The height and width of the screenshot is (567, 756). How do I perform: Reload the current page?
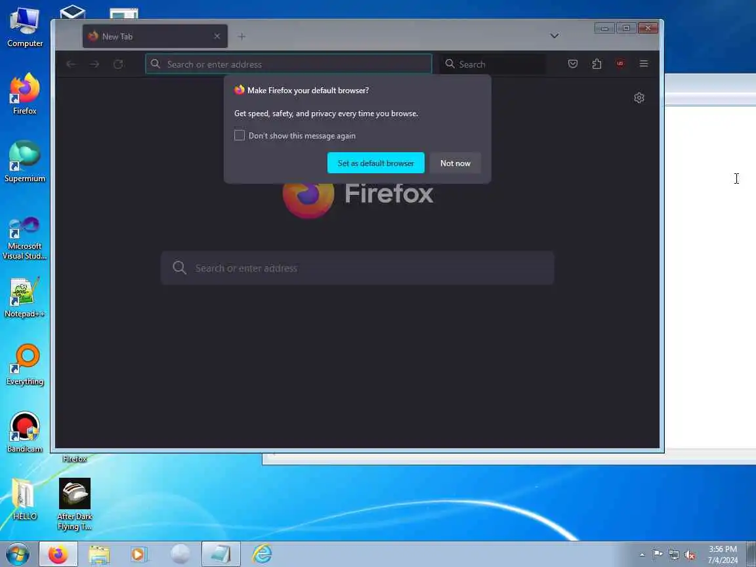pos(118,64)
